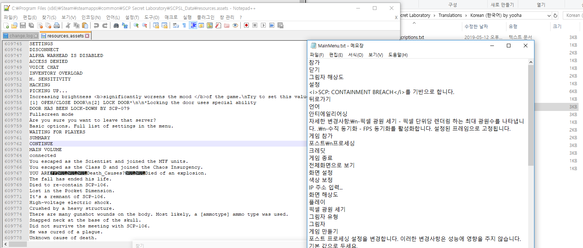Open the 도움말(H) menu in Notepad
The width and height of the screenshot is (583, 248).
click(398, 55)
